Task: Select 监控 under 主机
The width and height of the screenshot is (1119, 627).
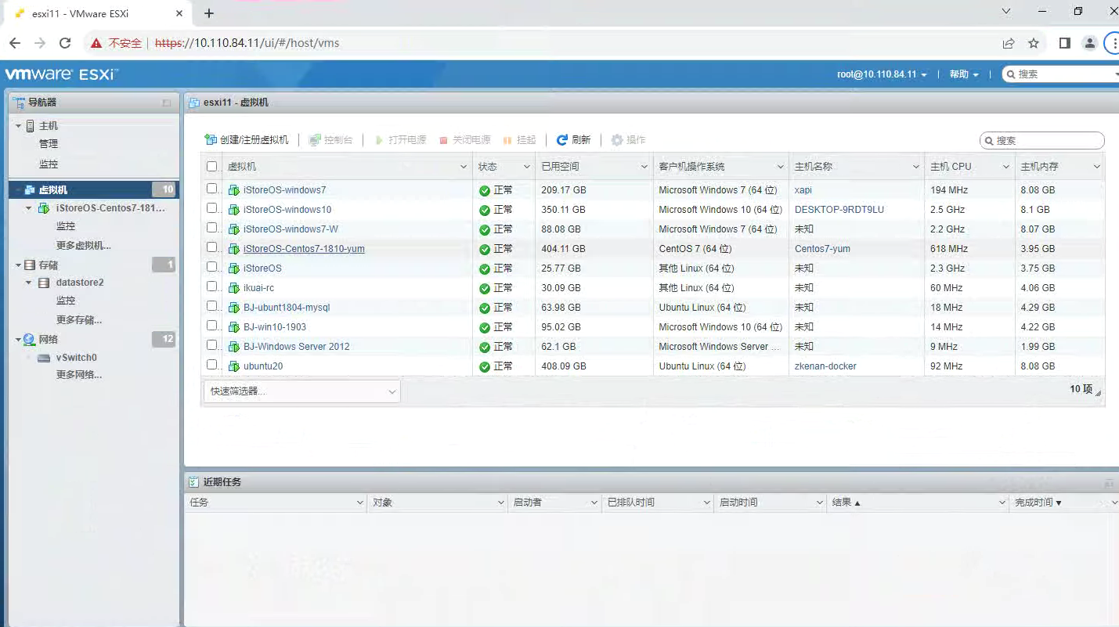Action: coord(49,164)
